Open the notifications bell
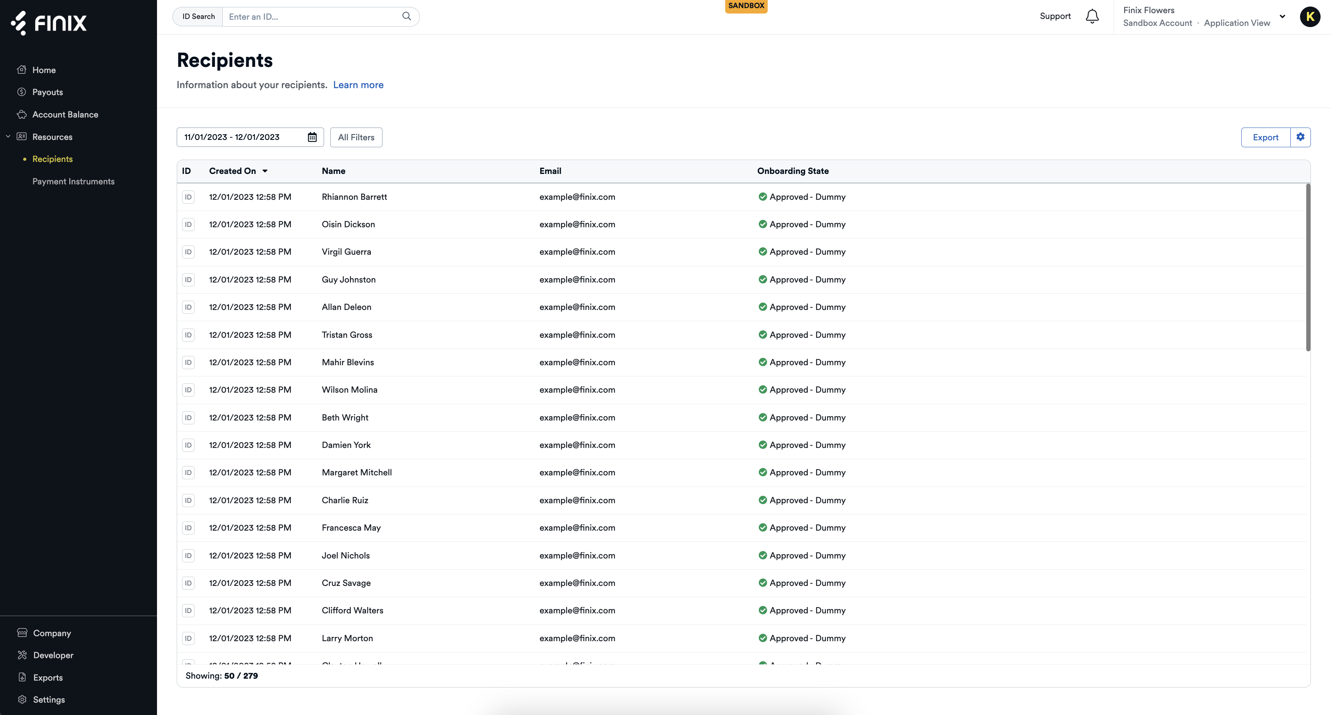Viewport: 1331px width, 715px height. tap(1092, 17)
